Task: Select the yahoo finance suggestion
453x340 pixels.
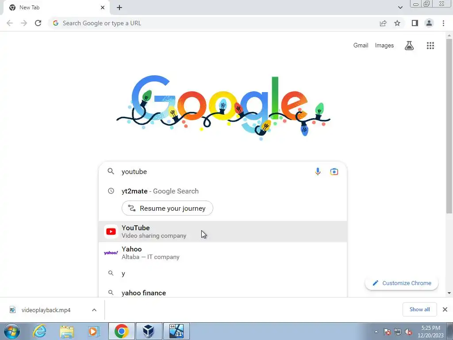Action: pos(223,293)
